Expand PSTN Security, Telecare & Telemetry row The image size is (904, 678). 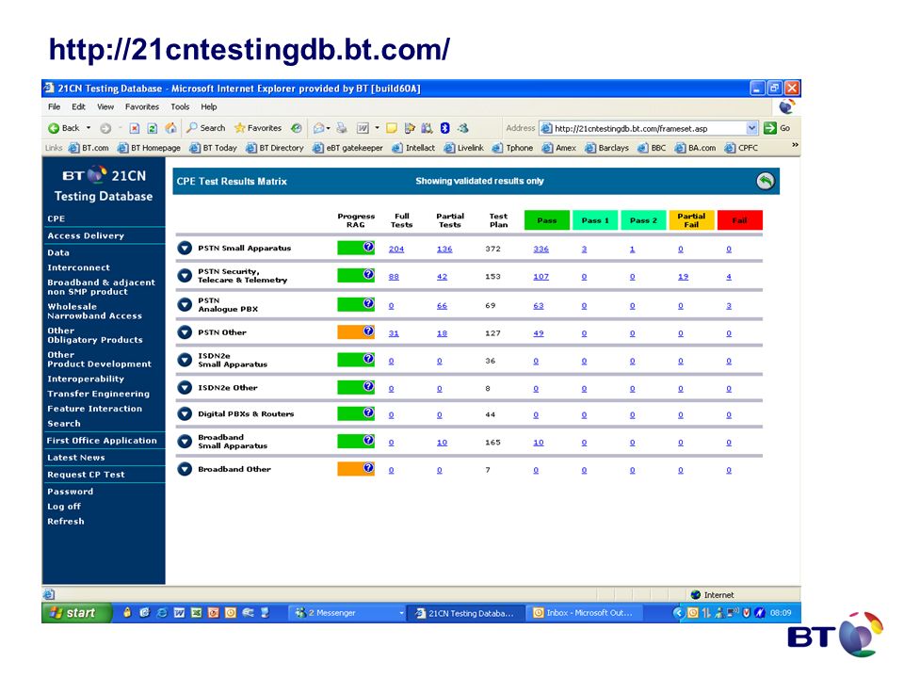[x=185, y=276]
